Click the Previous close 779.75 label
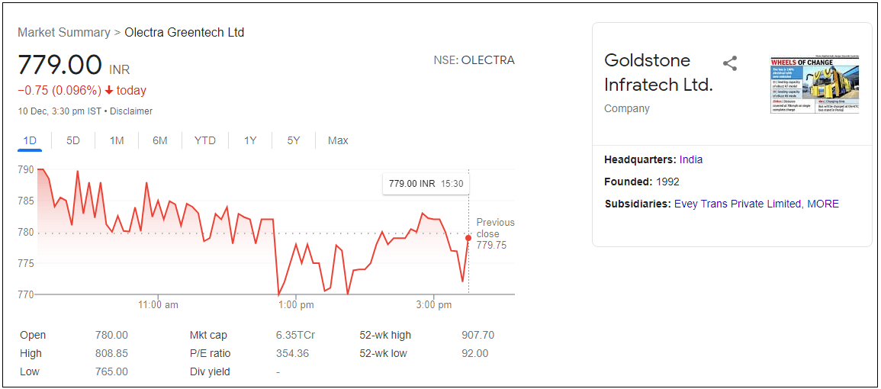 [495, 234]
